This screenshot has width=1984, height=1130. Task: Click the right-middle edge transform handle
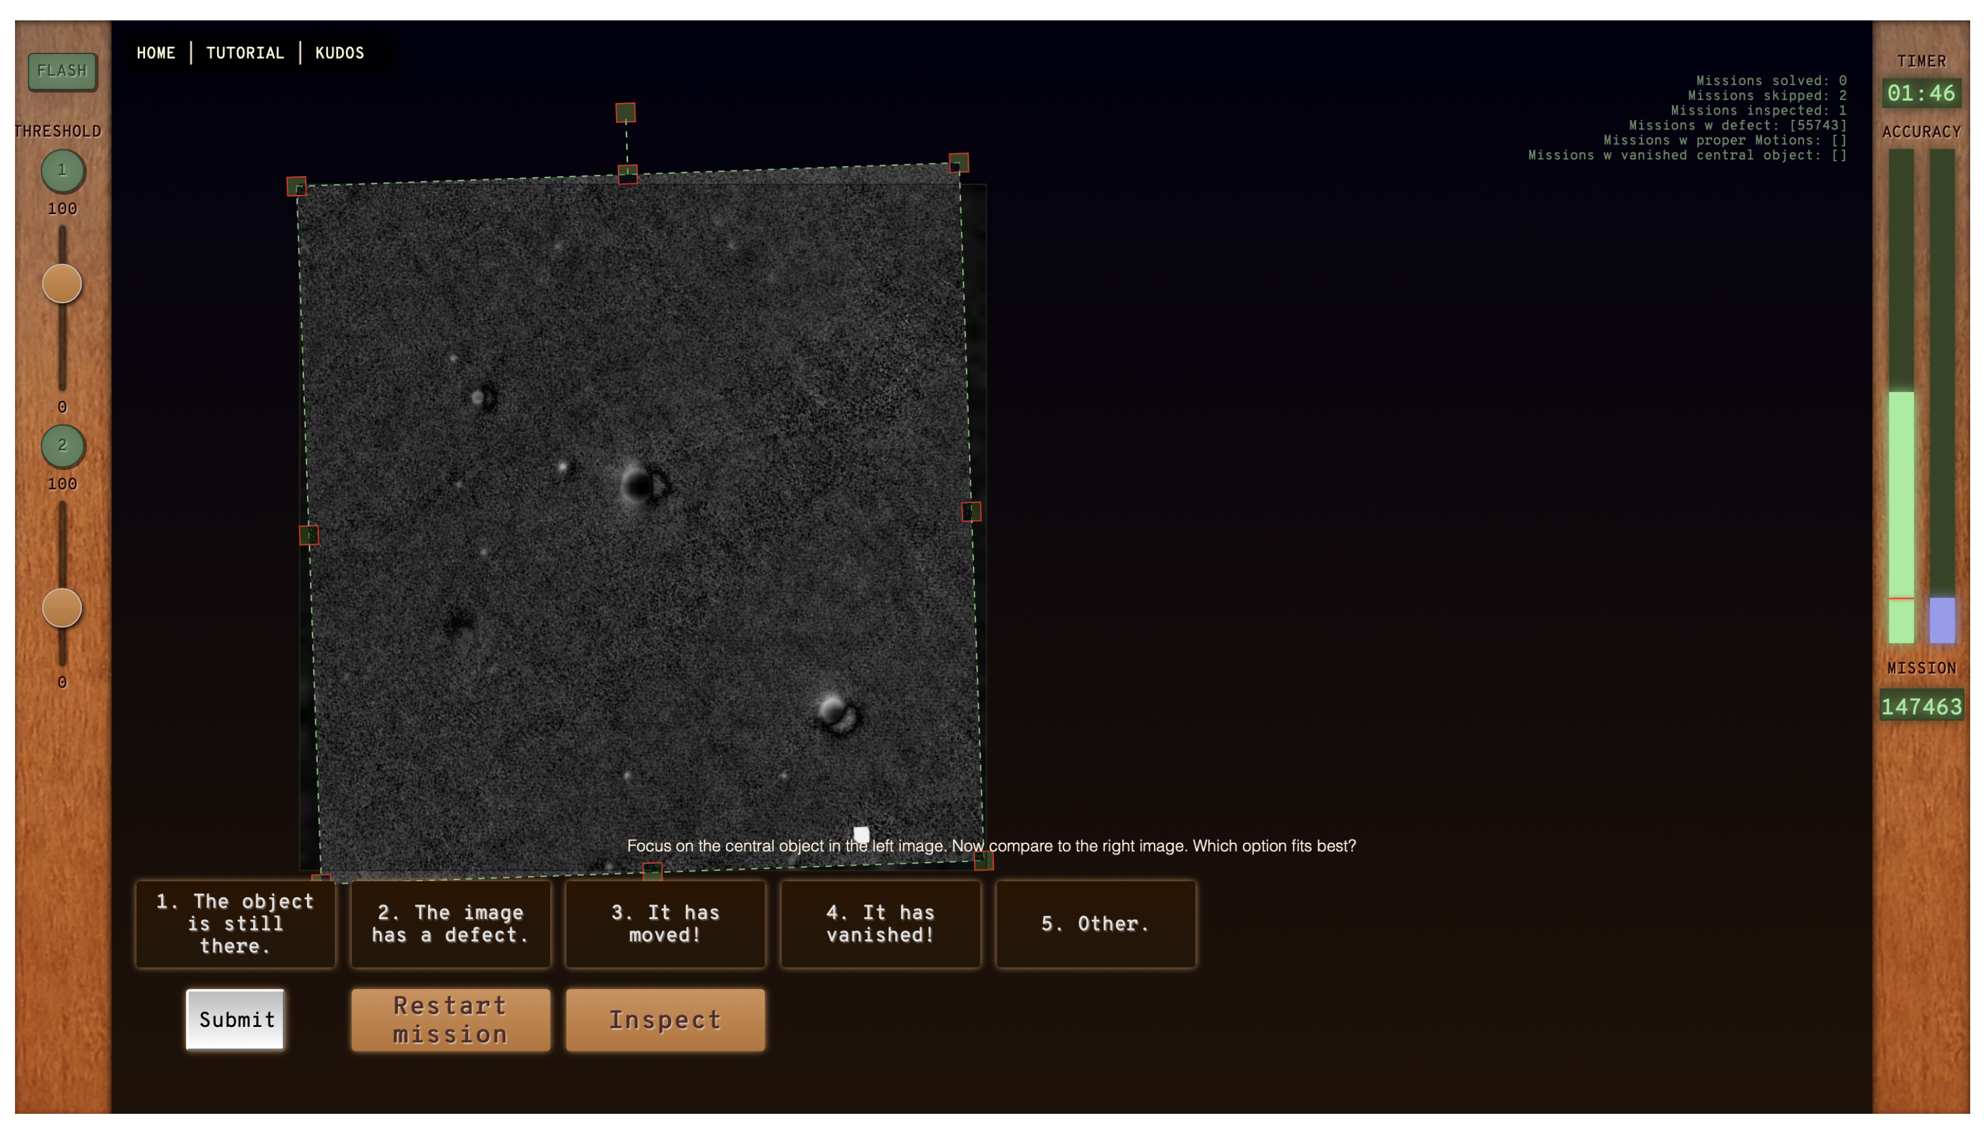(x=971, y=511)
